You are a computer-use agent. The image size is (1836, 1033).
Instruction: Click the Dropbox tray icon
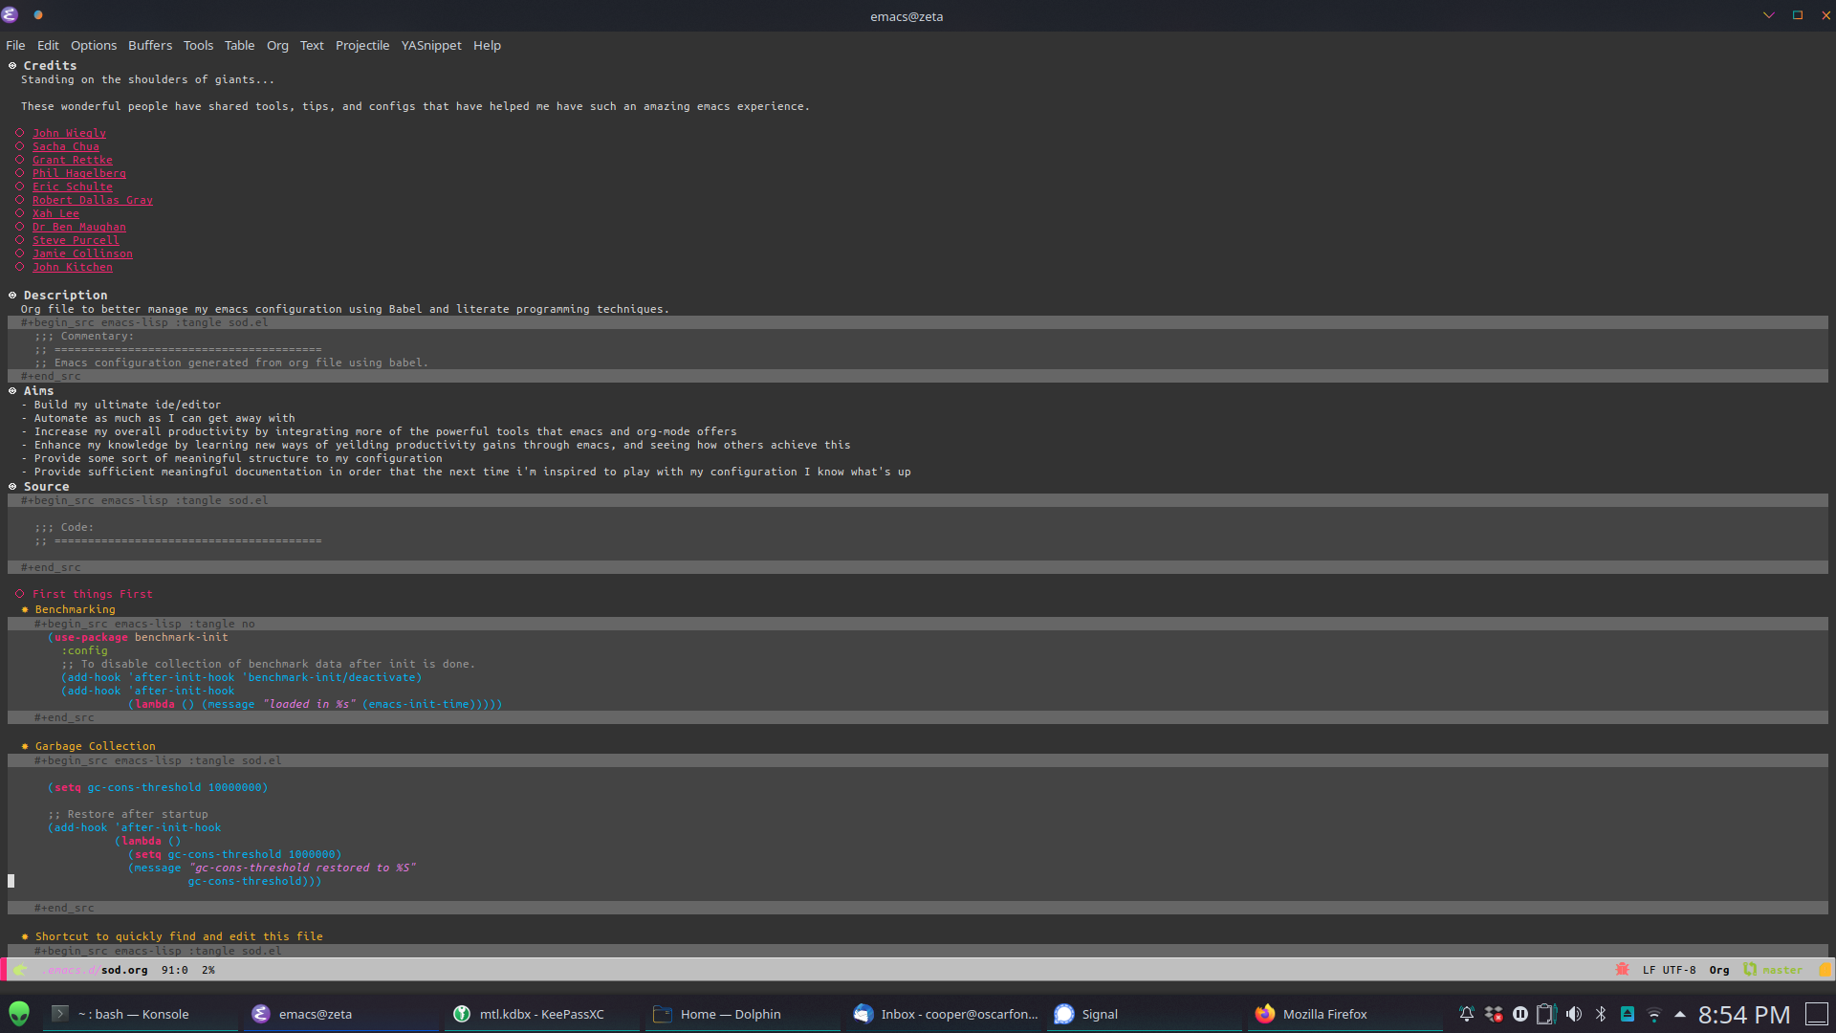pos(1493,1014)
